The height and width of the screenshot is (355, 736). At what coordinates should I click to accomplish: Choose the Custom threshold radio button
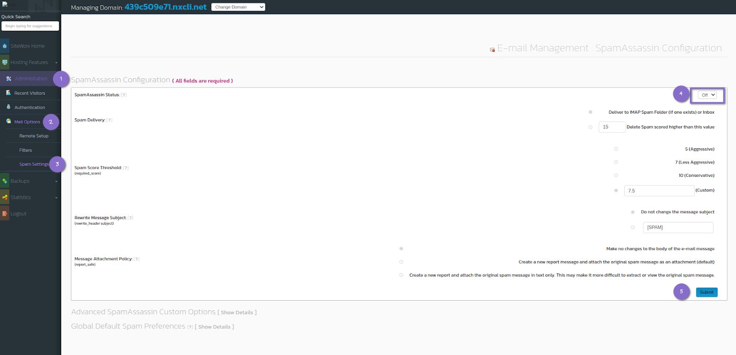[616, 190]
